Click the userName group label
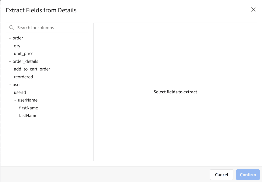The image size is (262, 182). (x=28, y=100)
